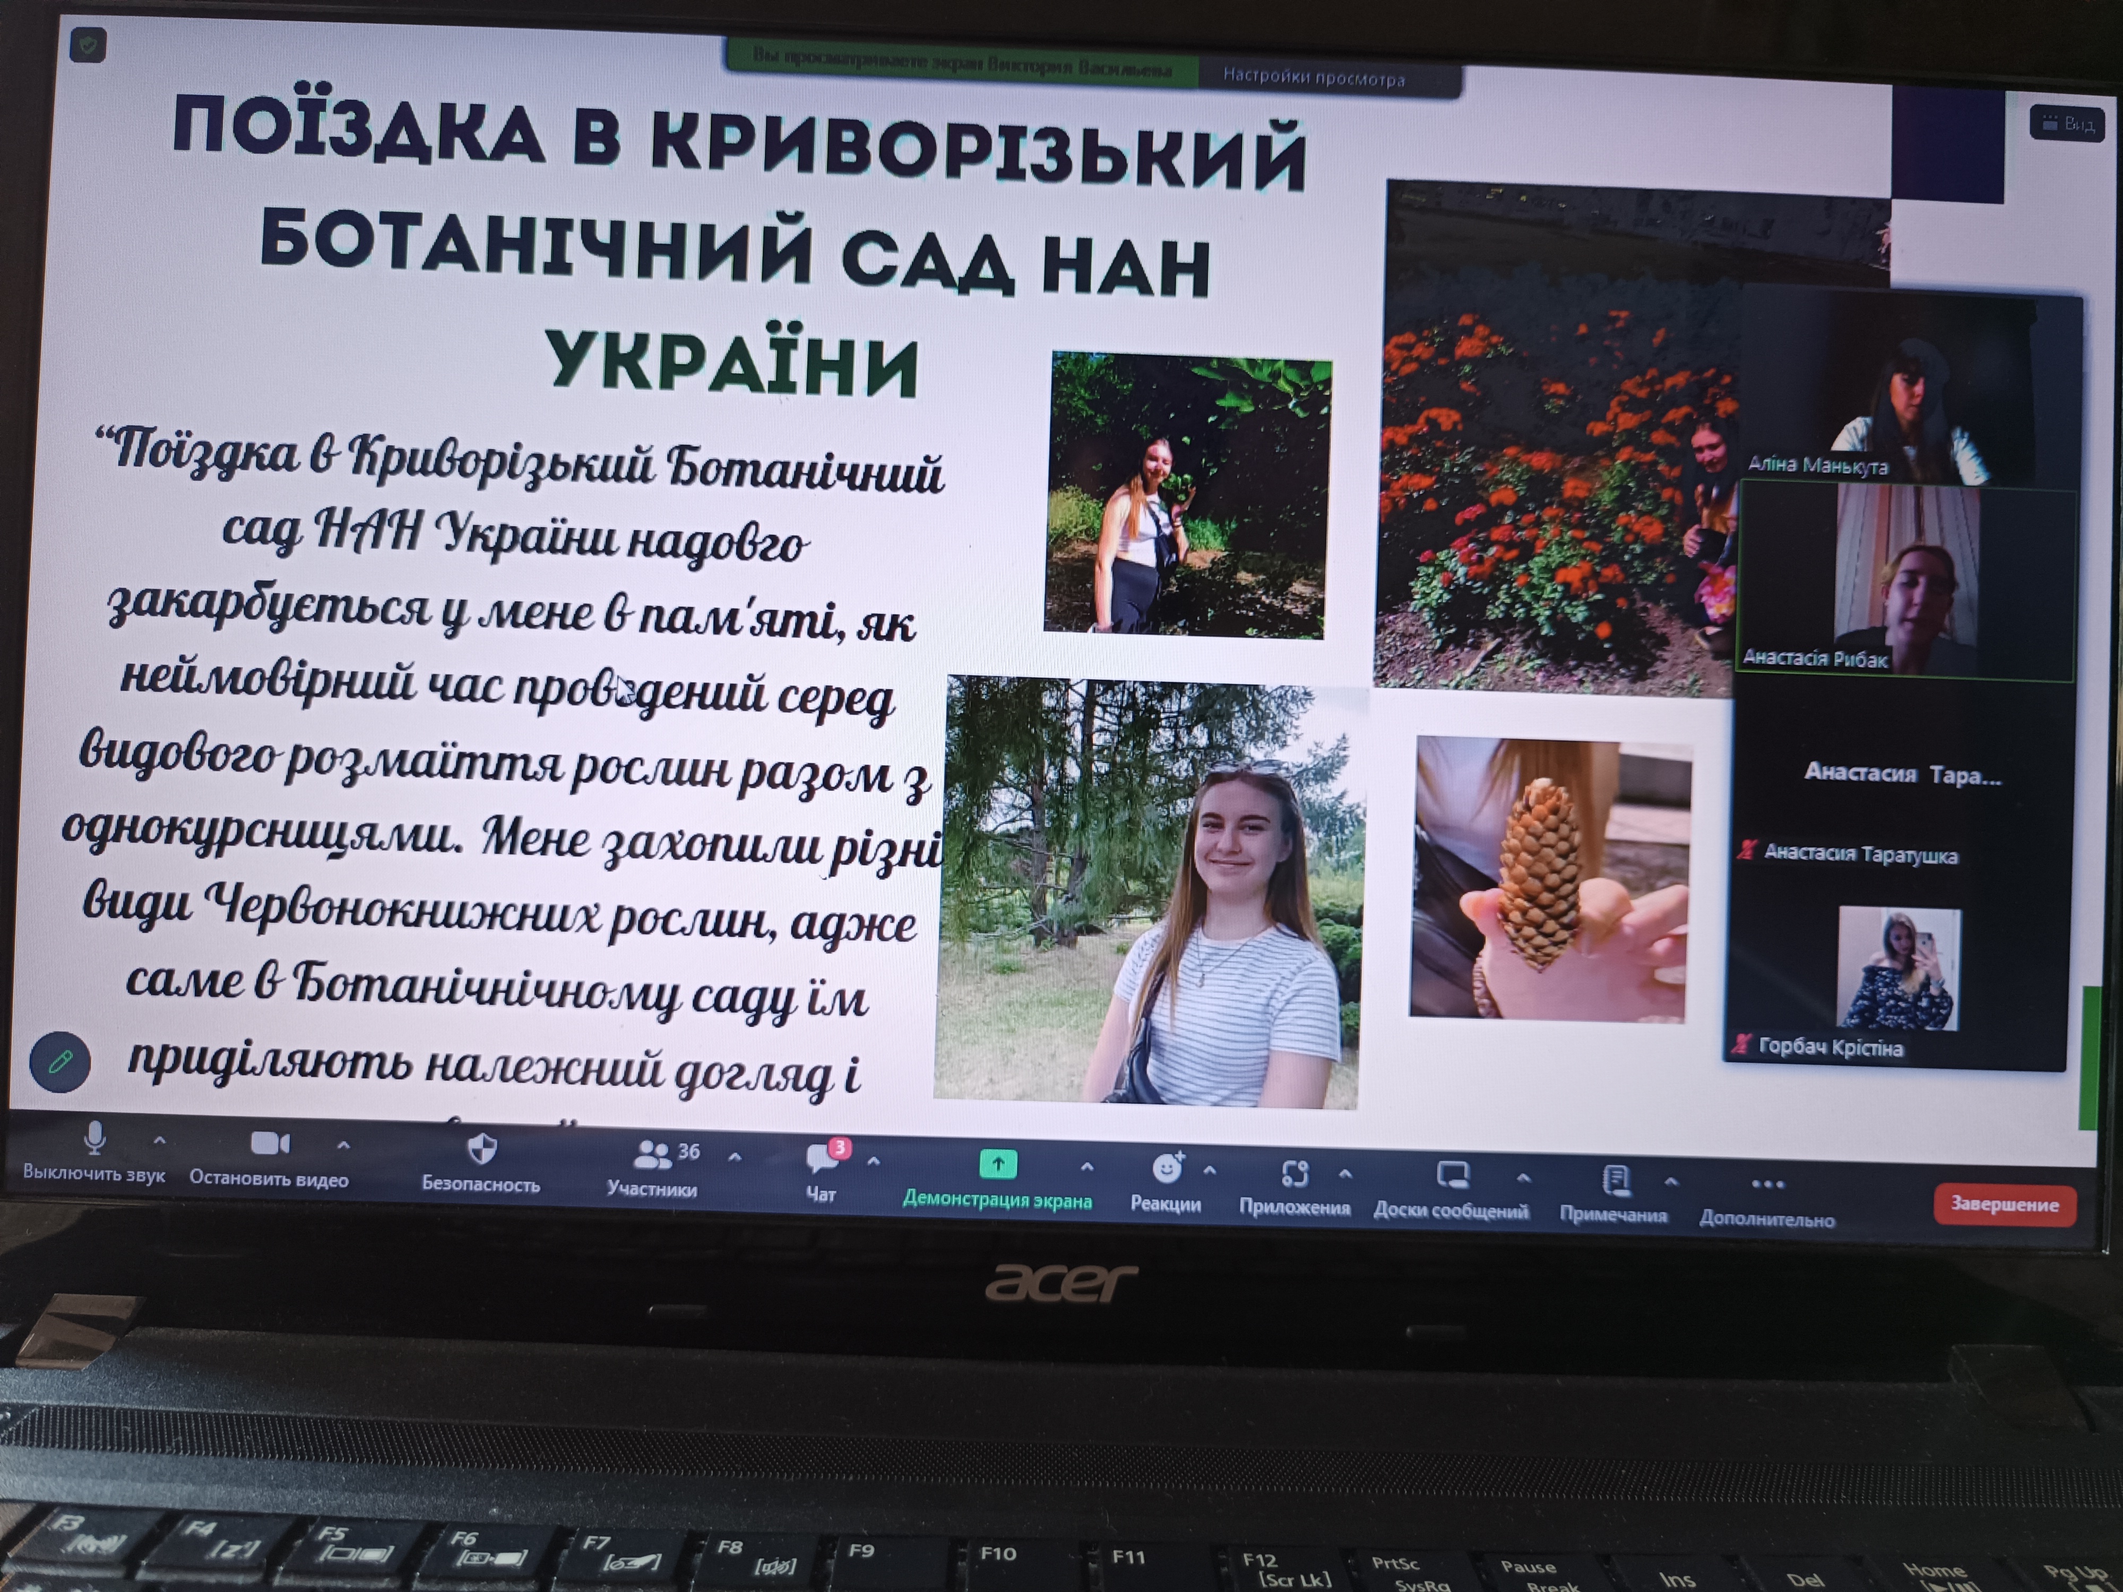Click the camera icon to stop video
Screen dimensions: 2123x1592
point(270,1144)
